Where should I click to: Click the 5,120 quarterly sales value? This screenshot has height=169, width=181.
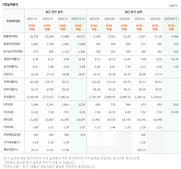pos(127,37)
